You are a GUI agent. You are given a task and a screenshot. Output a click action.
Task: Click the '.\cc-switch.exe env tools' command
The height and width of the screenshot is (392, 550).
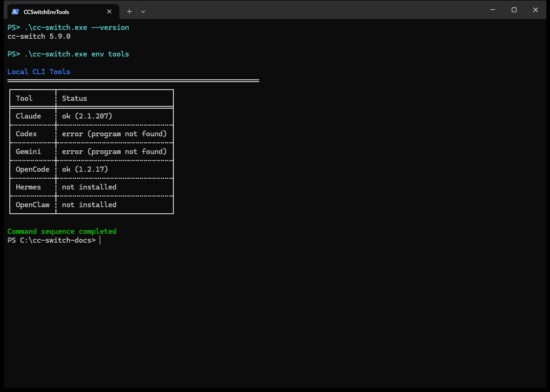77,54
